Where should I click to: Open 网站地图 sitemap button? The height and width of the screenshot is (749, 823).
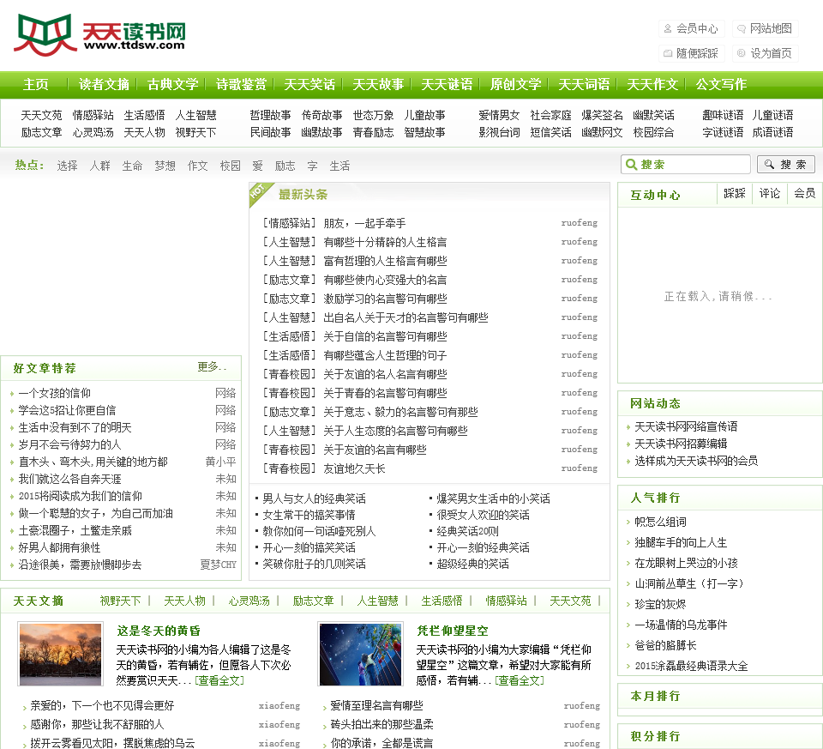click(766, 28)
